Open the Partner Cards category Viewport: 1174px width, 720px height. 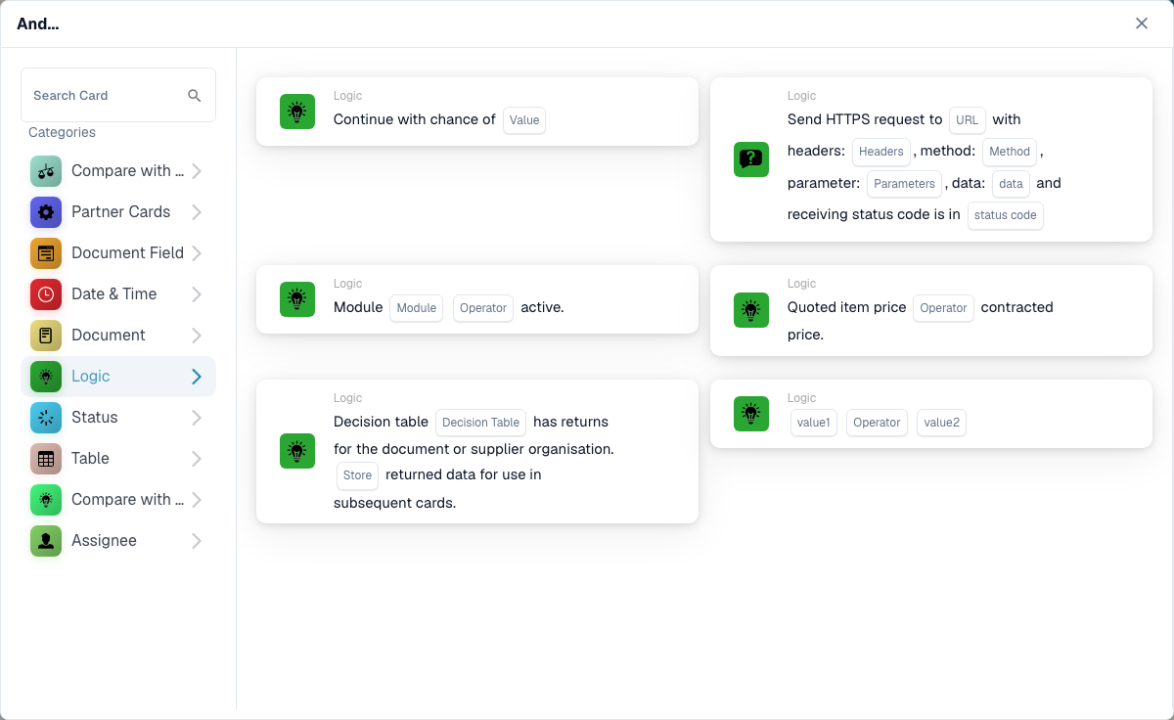(x=118, y=212)
